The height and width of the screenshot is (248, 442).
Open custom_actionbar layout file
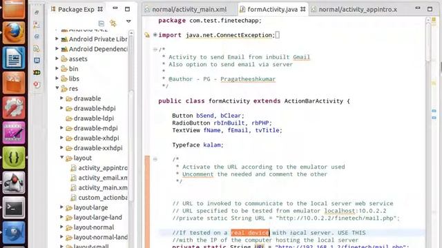[103, 198]
